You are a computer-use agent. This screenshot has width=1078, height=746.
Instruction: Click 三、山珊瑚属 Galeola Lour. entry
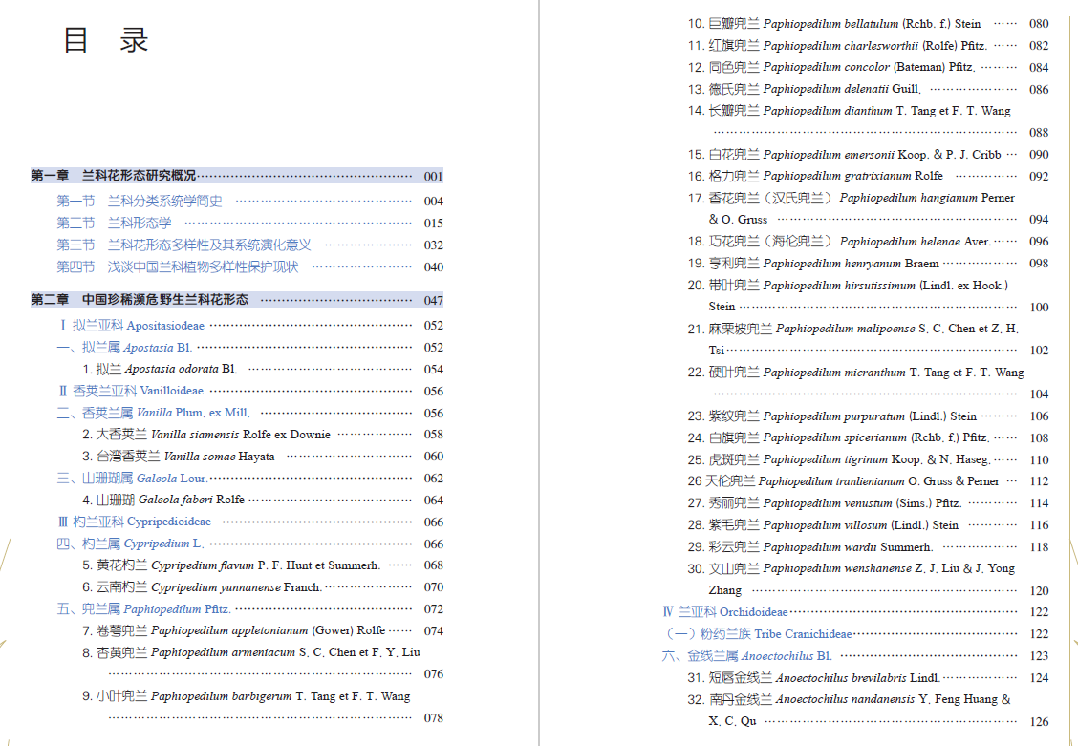[x=249, y=479]
